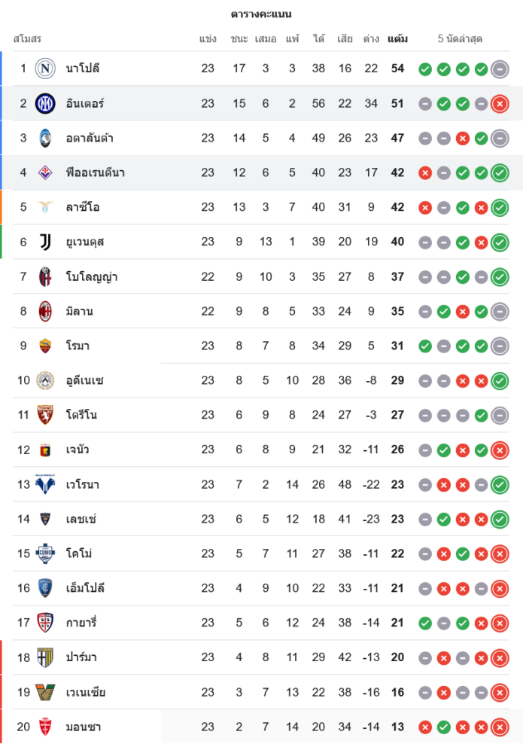Click the ตารางคะแนน table title
This screenshot has height=753, width=523.
261,14
